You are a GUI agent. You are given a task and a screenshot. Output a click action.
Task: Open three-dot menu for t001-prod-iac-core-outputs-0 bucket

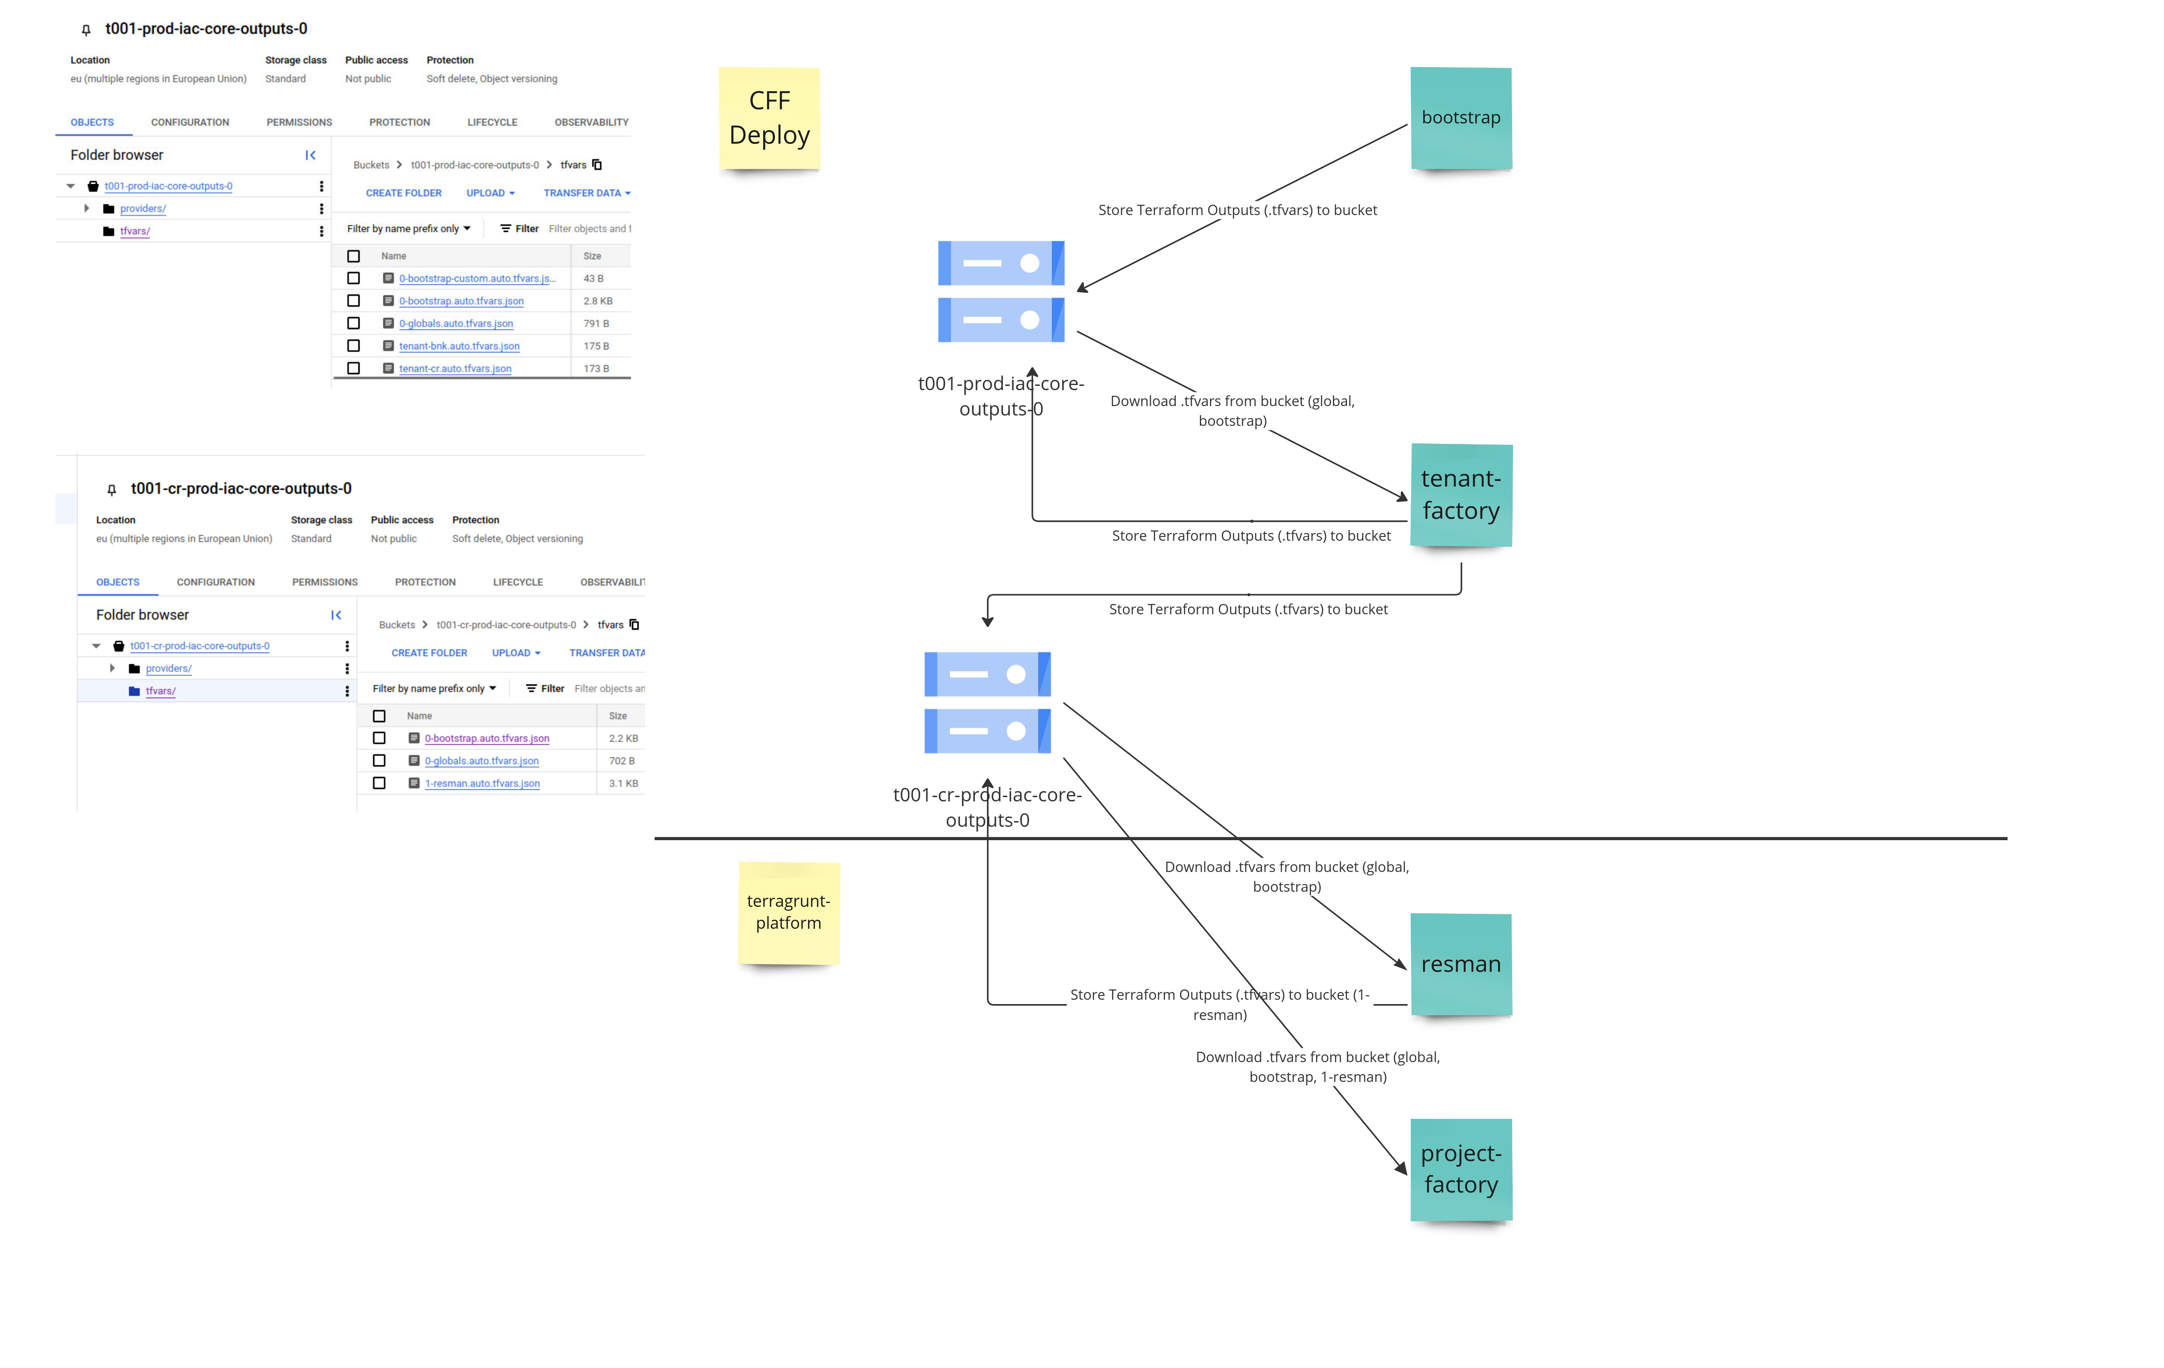[x=321, y=186]
